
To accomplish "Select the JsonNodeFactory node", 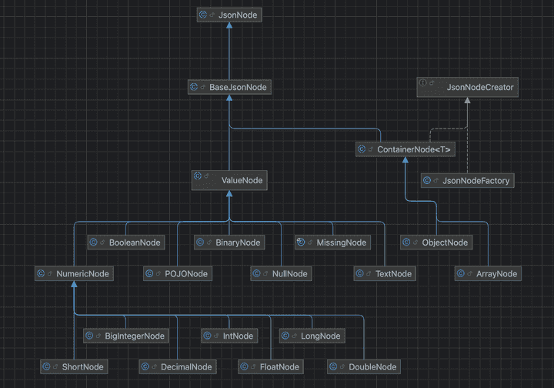I will pyautogui.click(x=468, y=181).
